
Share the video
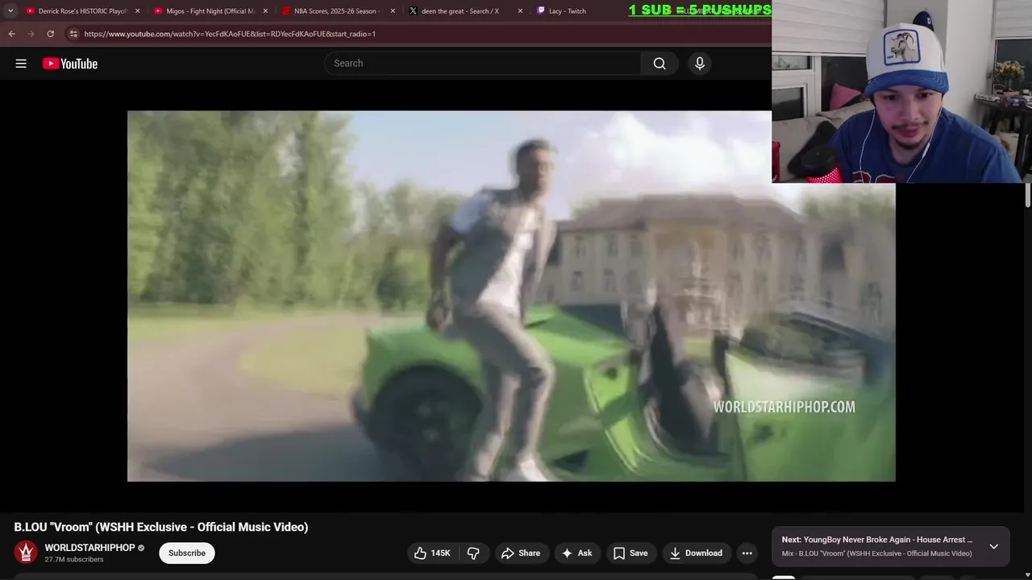[x=520, y=553]
